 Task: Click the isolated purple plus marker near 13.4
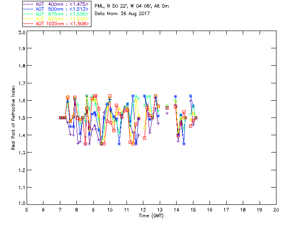tap(167, 113)
